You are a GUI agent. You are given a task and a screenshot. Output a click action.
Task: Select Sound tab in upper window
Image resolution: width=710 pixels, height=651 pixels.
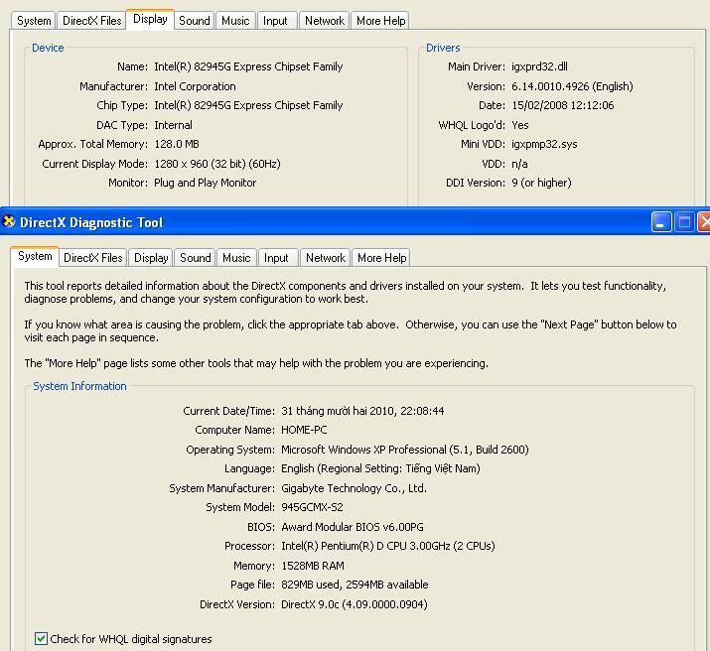click(194, 21)
